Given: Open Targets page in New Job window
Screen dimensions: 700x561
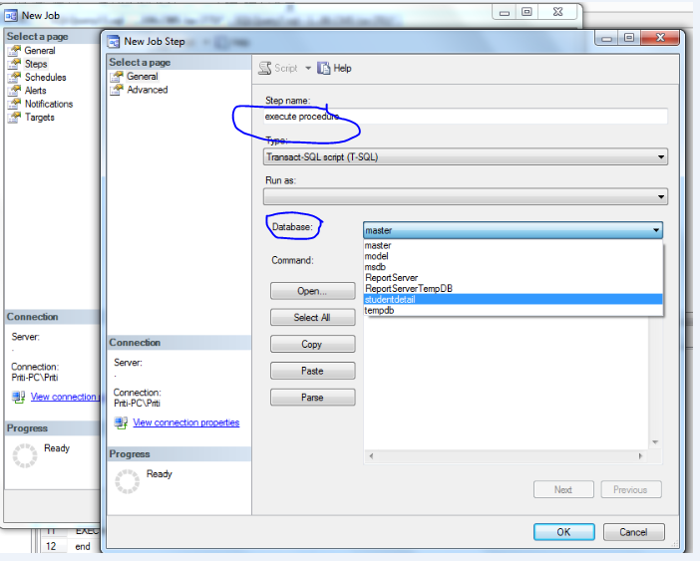Looking at the screenshot, I should coord(40,118).
